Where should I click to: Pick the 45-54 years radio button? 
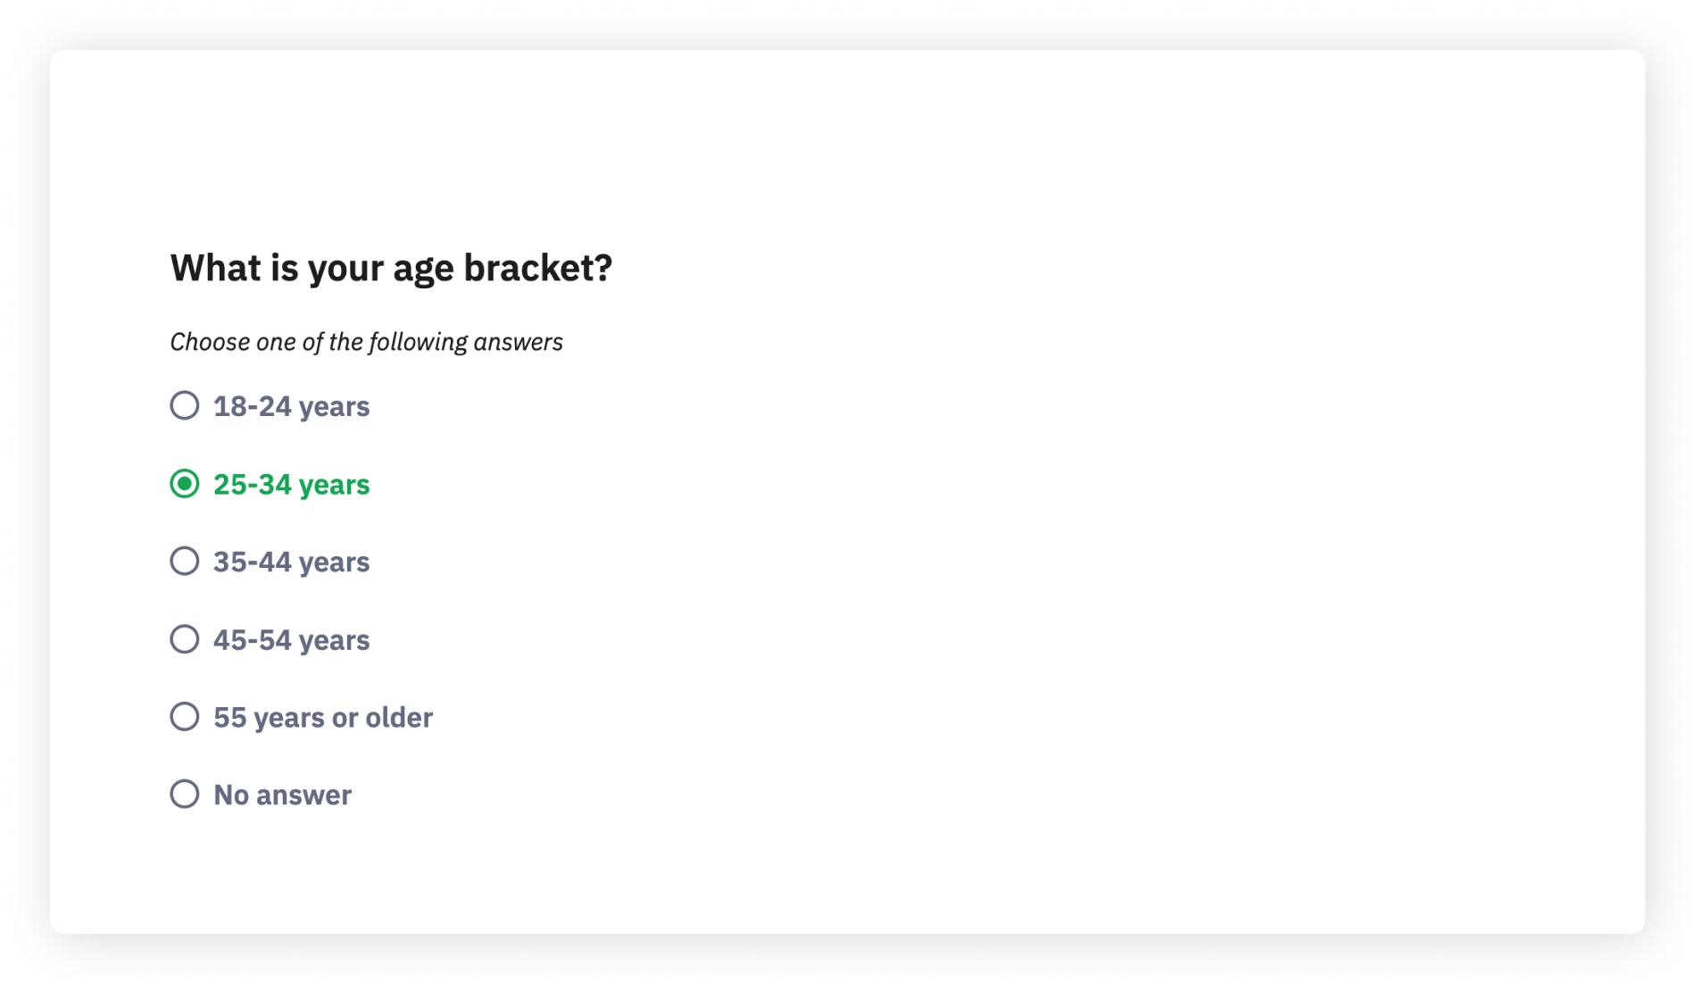coord(185,639)
